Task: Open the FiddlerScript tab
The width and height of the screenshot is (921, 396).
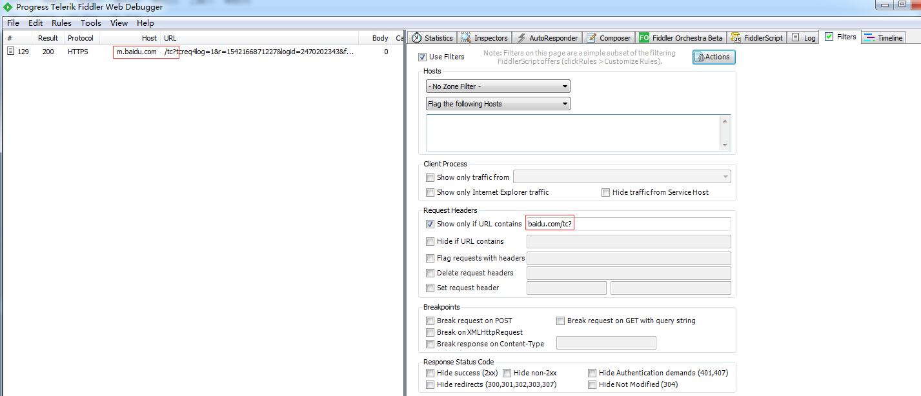Action: click(x=757, y=38)
